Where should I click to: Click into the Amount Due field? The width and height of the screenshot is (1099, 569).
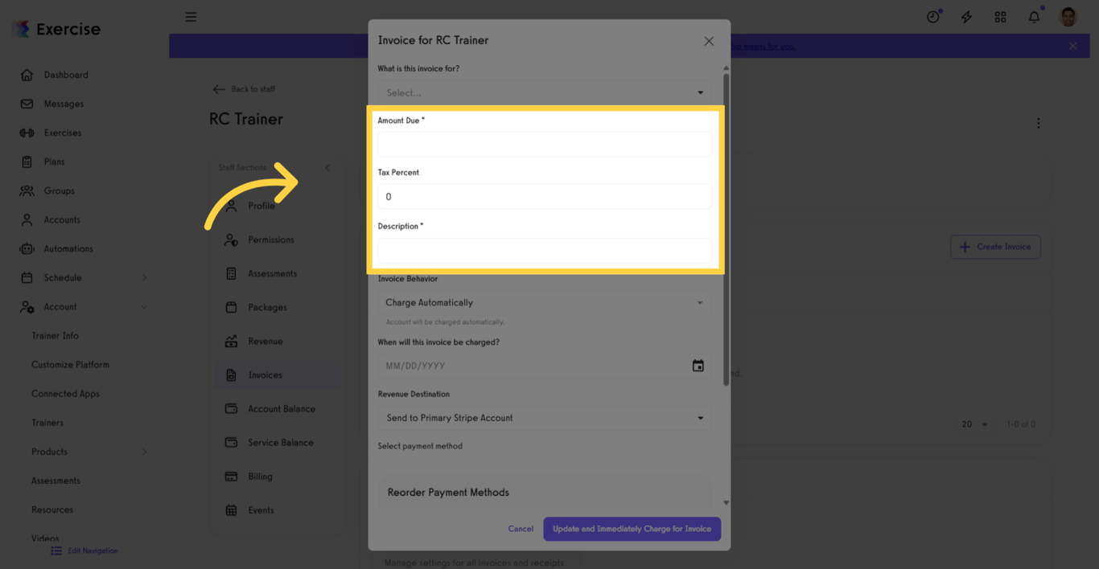pyautogui.click(x=545, y=144)
